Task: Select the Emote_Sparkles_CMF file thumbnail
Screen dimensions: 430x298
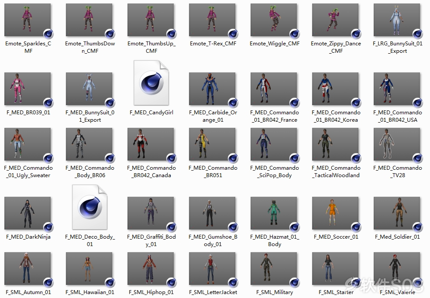Action: [x=28, y=20]
